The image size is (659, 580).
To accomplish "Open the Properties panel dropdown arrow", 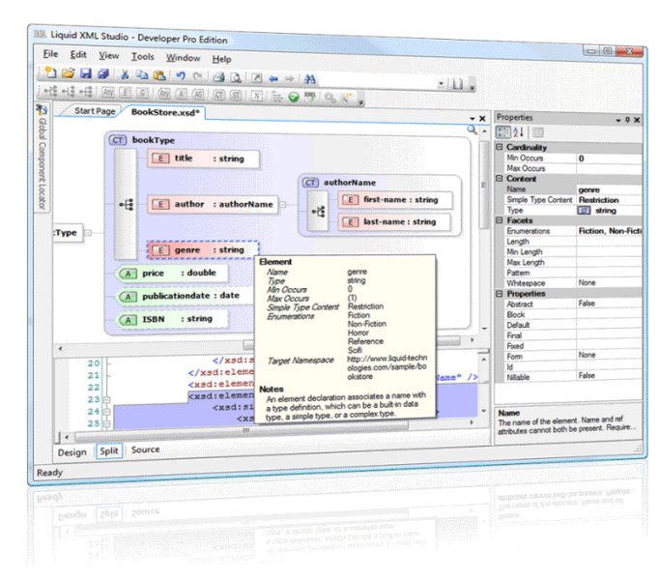I will (618, 120).
